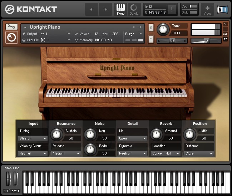Open the Release Medium dropdown

[x=66, y=153]
